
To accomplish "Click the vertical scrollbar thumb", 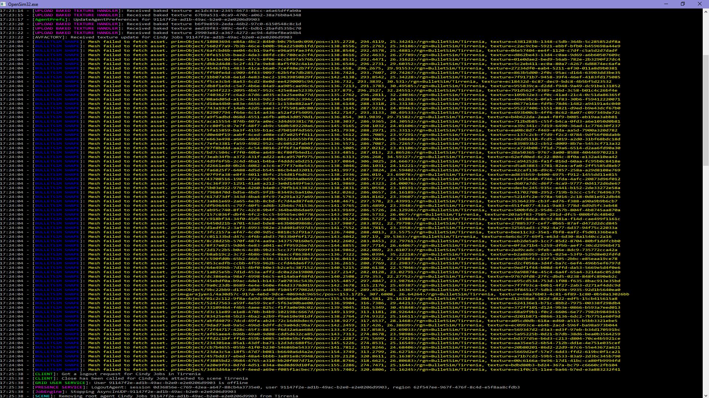I will [x=705, y=111].
